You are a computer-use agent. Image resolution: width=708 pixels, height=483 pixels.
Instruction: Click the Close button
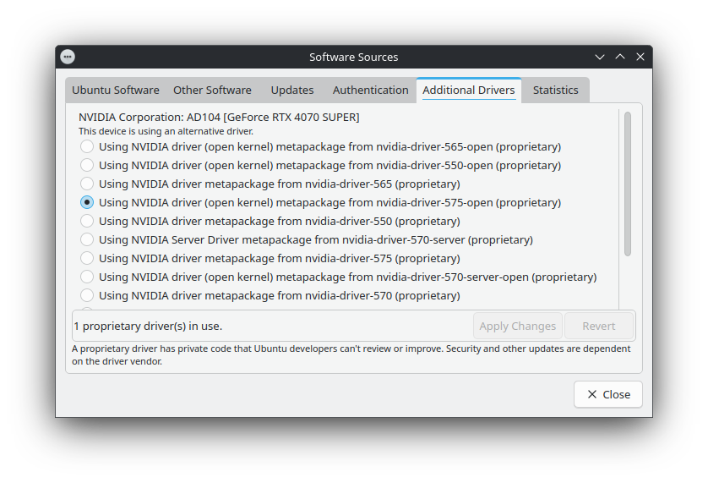tap(608, 394)
